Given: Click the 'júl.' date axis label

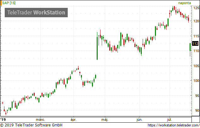Looking at the screenshot, I should pyautogui.click(x=169, y=120).
